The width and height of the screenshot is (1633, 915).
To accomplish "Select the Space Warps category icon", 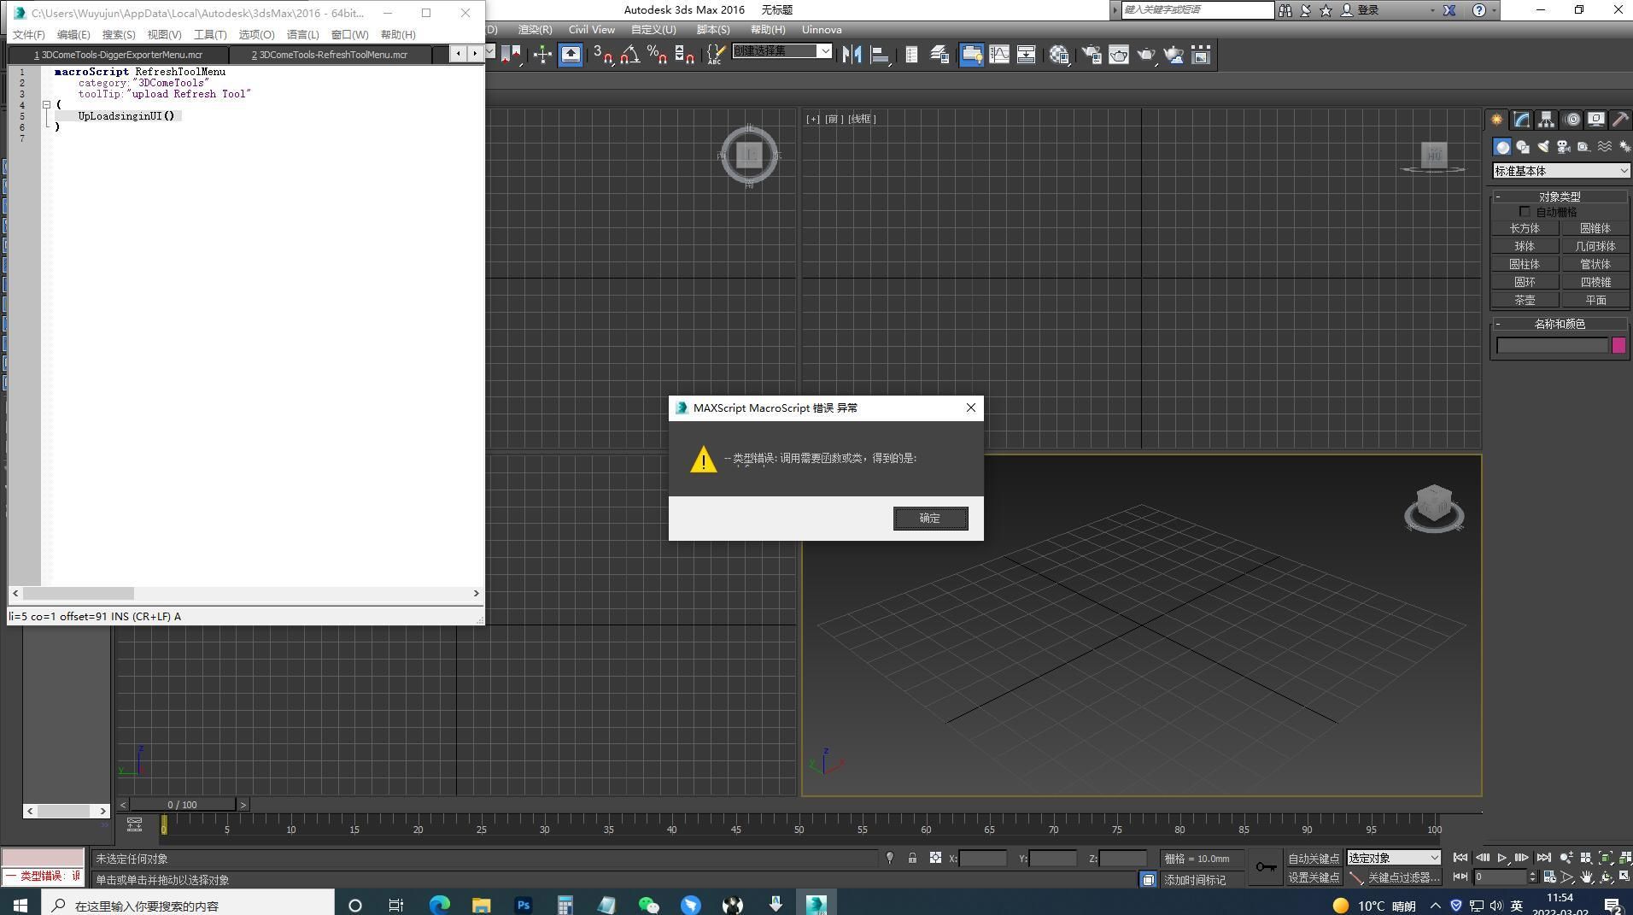I will coord(1605,147).
